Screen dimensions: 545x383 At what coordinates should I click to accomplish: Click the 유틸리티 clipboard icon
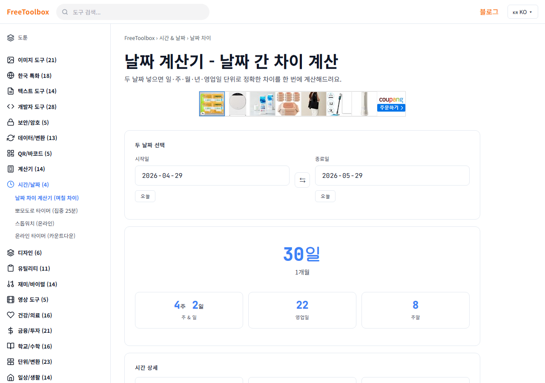(x=11, y=269)
